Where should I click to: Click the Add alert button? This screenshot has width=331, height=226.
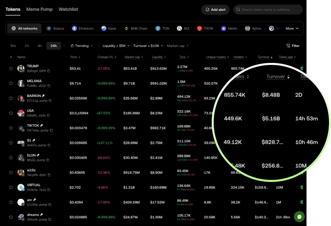215,10
